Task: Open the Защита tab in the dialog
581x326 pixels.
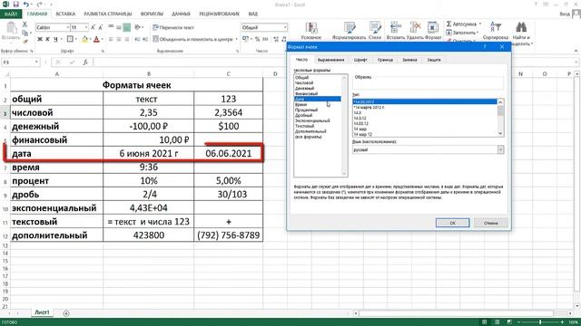Action: click(x=434, y=60)
